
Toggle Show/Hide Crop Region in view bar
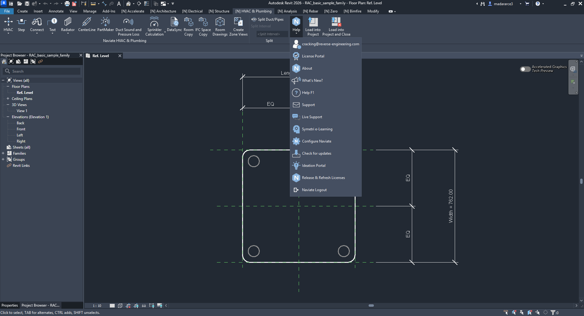[x=136, y=306]
